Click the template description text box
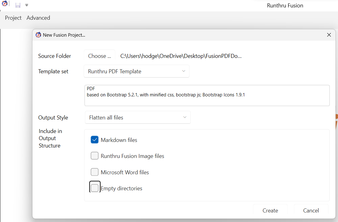 [x=207, y=95]
